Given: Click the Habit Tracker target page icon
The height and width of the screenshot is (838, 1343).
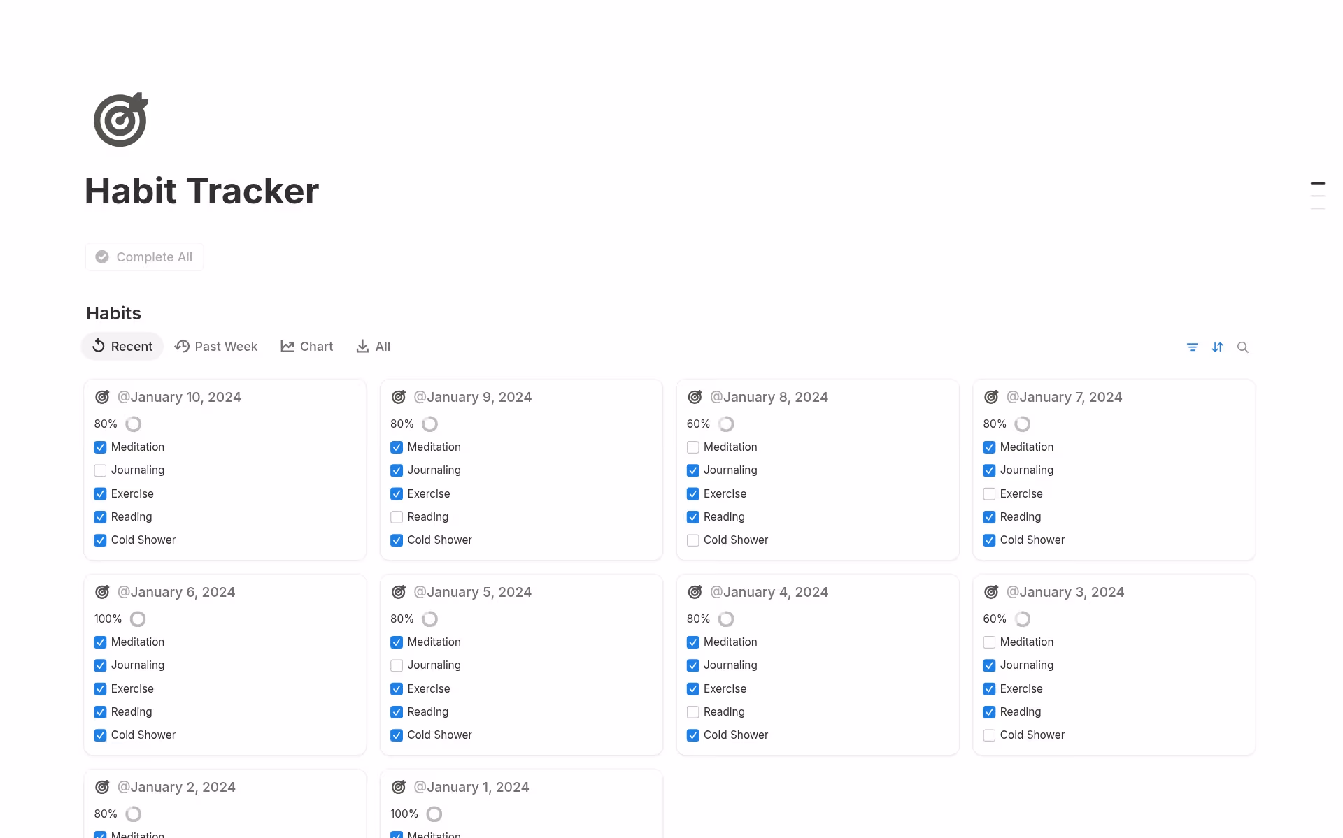Looking at the screenshot, I should (x=121, y=120).
